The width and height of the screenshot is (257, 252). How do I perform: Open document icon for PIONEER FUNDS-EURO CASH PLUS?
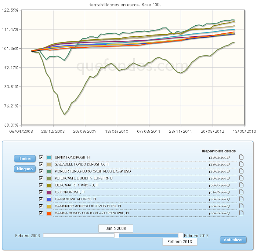pyautogui.click(x=241, y=171)
